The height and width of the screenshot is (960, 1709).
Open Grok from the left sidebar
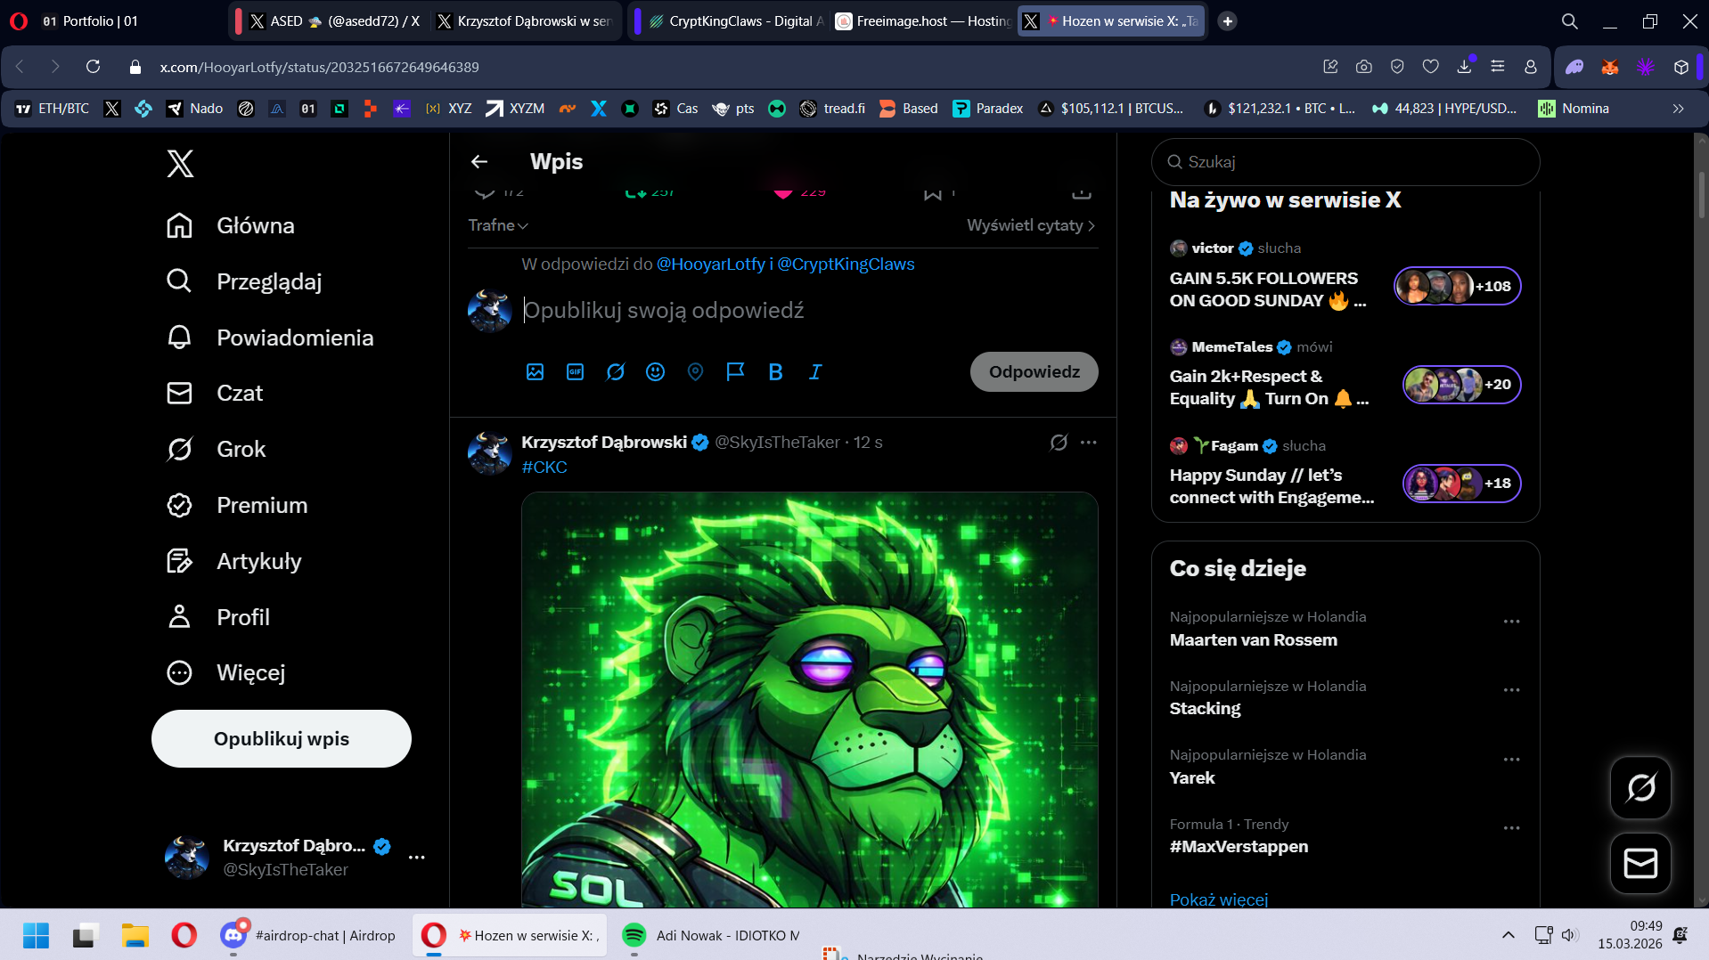click(216, 449)
